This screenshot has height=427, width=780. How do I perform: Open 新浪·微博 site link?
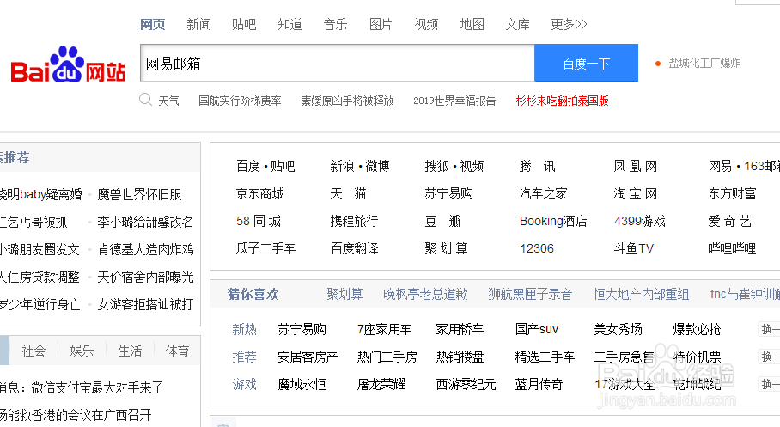tap(360, 166)
